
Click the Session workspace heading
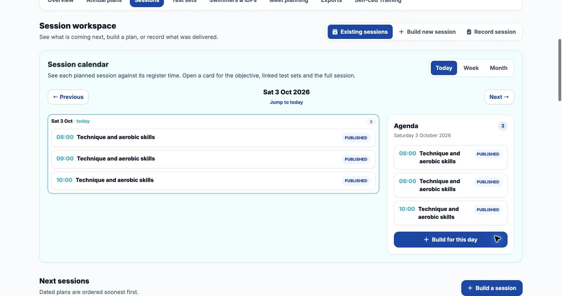[x=78, y=26]
